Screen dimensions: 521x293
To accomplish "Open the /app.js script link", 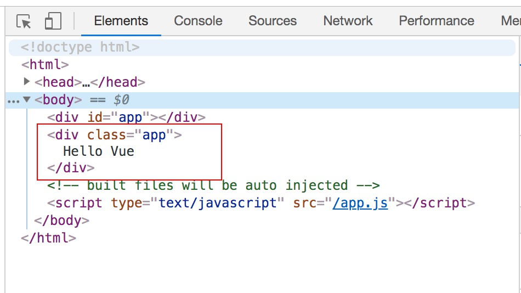I will (360, 203).
